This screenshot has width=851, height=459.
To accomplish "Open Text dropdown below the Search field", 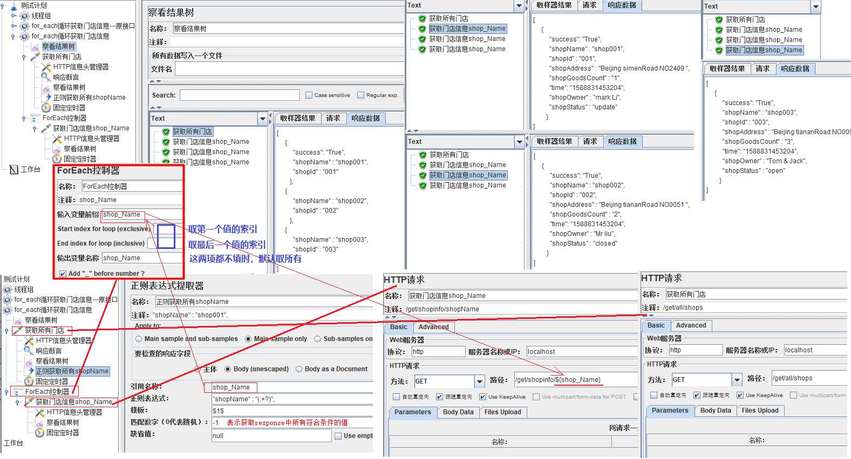I will [x=263, y=119].
